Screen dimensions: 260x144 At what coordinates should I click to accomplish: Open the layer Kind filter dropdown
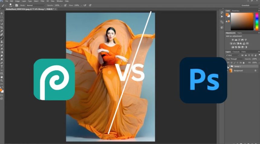(x=232, y=55)
